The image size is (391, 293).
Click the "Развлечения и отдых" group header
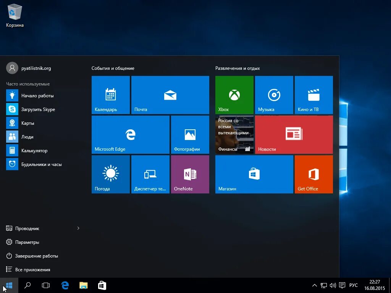point(238,68)
